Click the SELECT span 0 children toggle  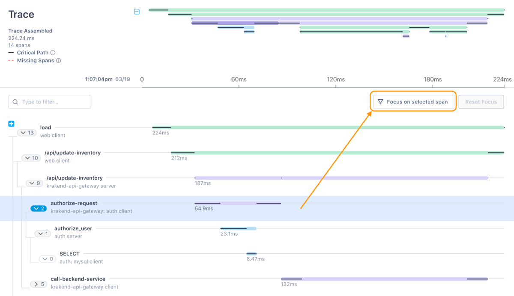(47, 259)
